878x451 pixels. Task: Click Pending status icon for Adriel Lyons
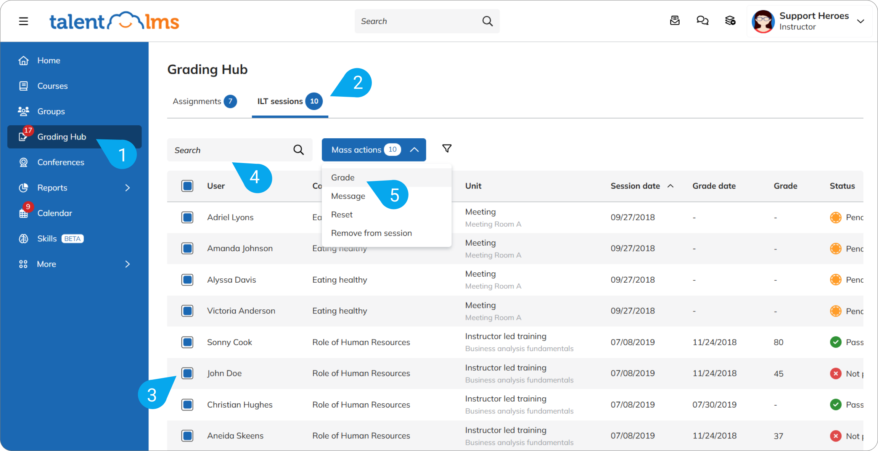pyautogui.click(x=836, y=218)
